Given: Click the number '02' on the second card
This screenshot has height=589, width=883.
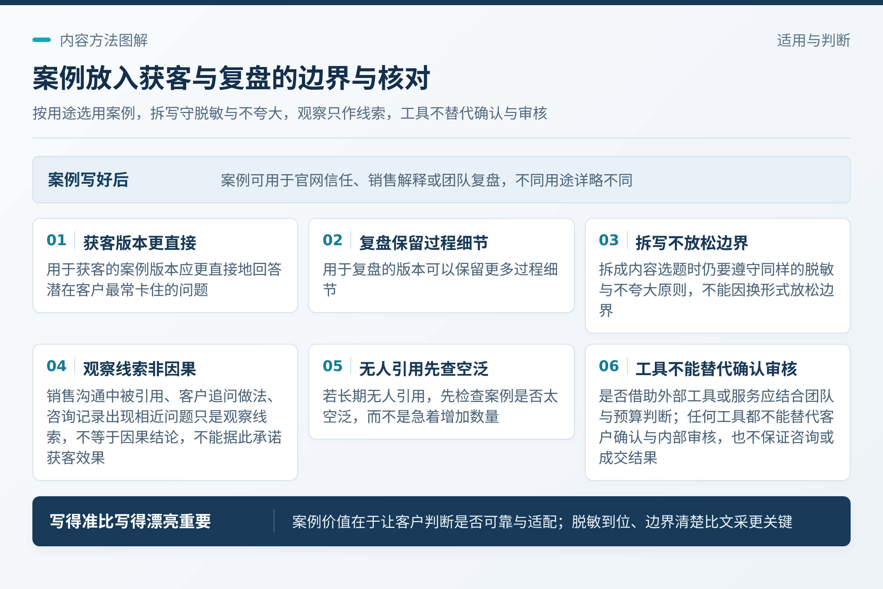Looking at the screenshot, I should pyautogui.click(x=333, y=240).
